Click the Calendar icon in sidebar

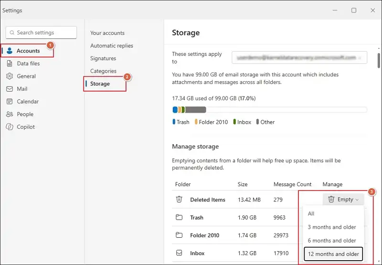pos(10,102)
